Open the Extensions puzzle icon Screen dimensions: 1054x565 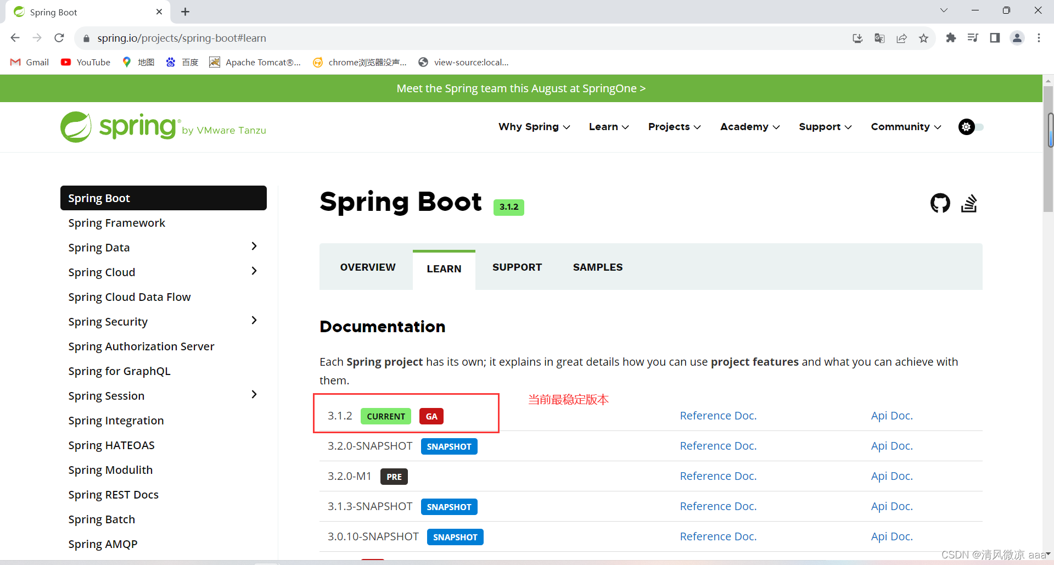click(x=951, y=38)
